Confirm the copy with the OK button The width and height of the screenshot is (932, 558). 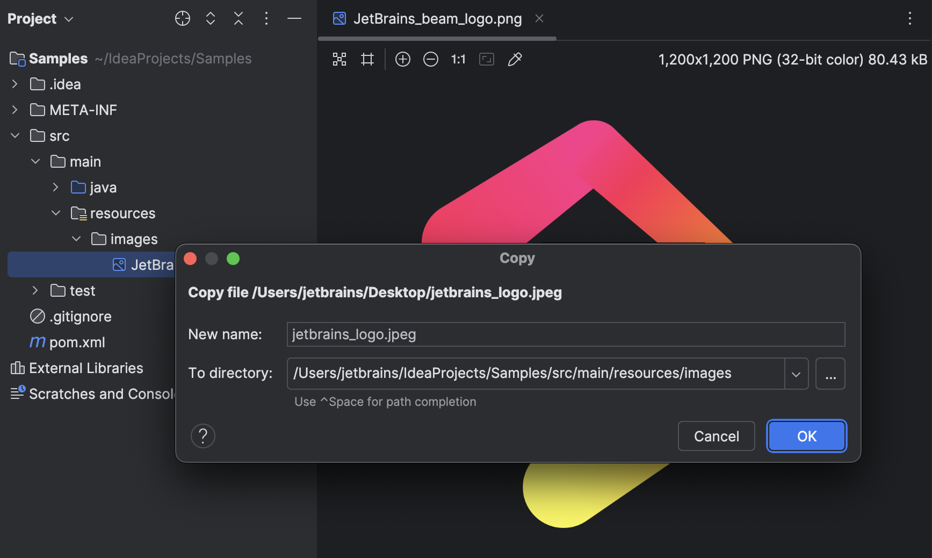pos(806,436)
